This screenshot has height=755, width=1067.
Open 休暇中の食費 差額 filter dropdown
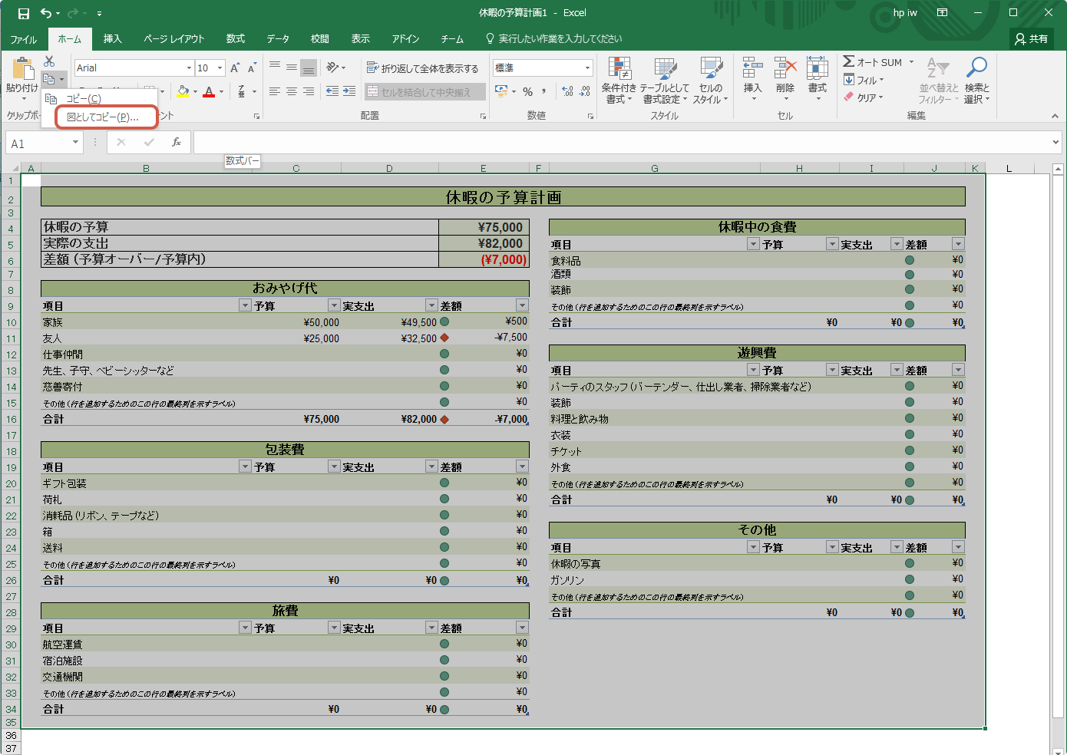tap(958, 244)
